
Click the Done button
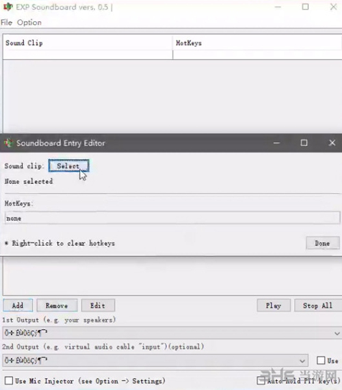(323, 243)
